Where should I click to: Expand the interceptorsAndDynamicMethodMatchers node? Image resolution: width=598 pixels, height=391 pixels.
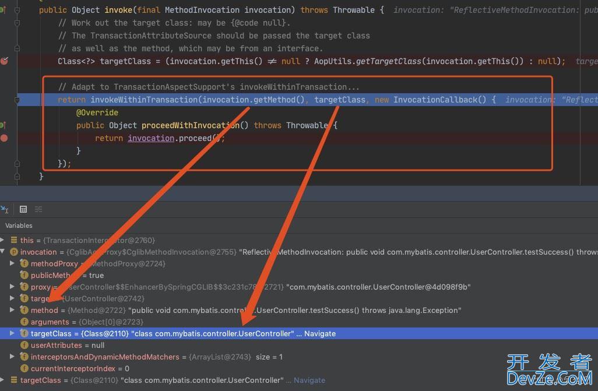13,357
